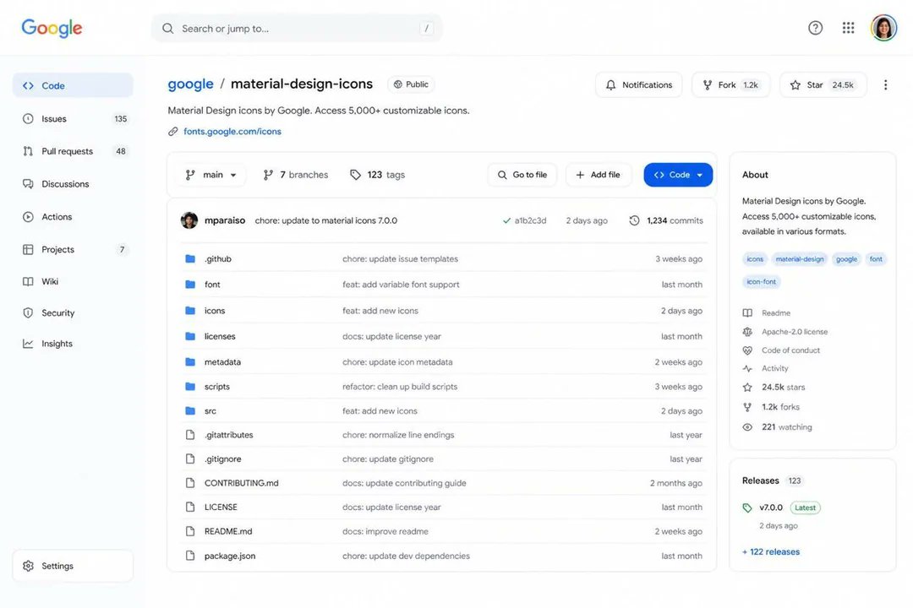Image resolution: width=913 pixels, height=608 pixels.
Task: Open the metadata folder icon
Action: 190,362
